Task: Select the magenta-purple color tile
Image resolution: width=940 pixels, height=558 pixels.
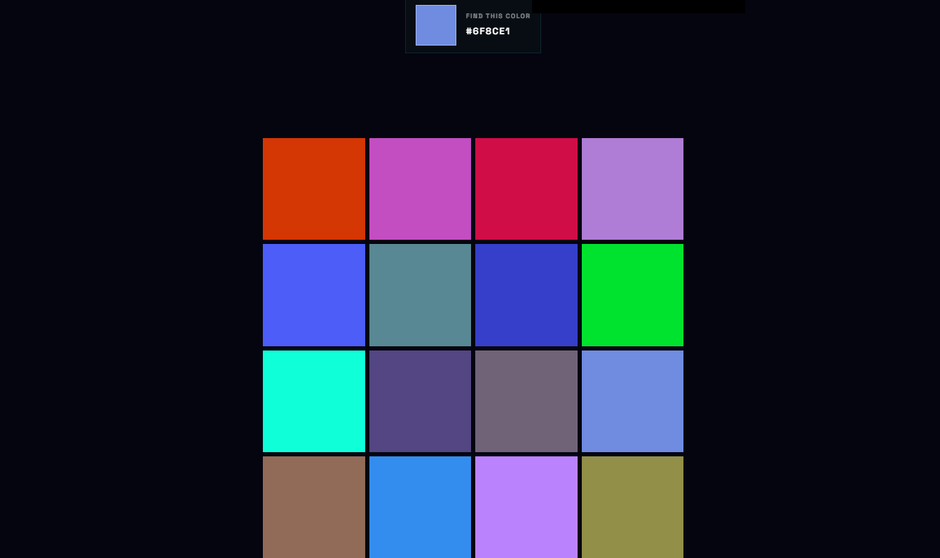Action: [x=420, y=189]
